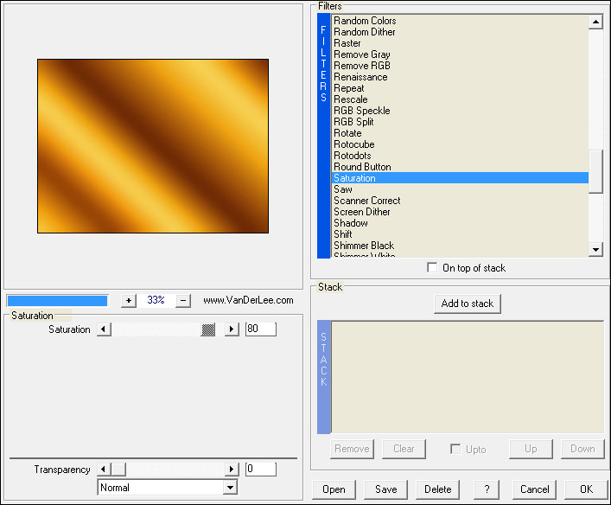
Task: Click the Transparency value field showing 0
Action: [261, 469]
